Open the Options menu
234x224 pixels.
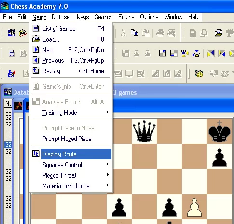click(149, 17)
